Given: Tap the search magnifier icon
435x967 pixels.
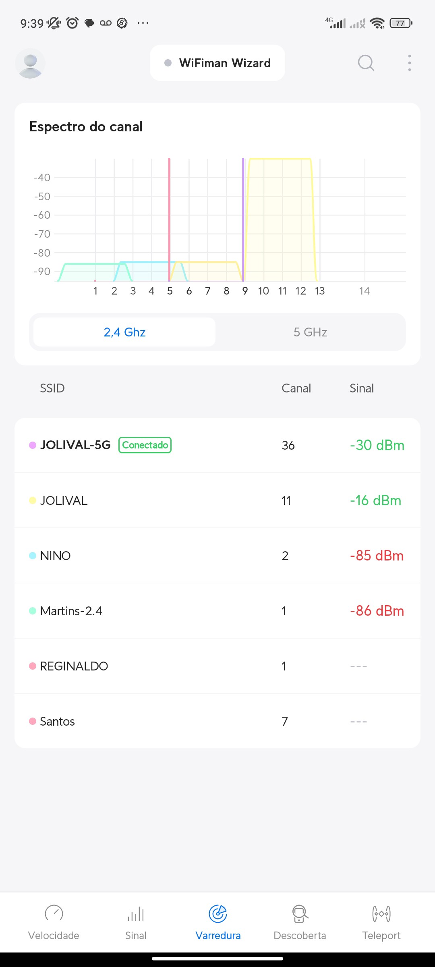Looking at the screenshot, I should coord(366,63).
